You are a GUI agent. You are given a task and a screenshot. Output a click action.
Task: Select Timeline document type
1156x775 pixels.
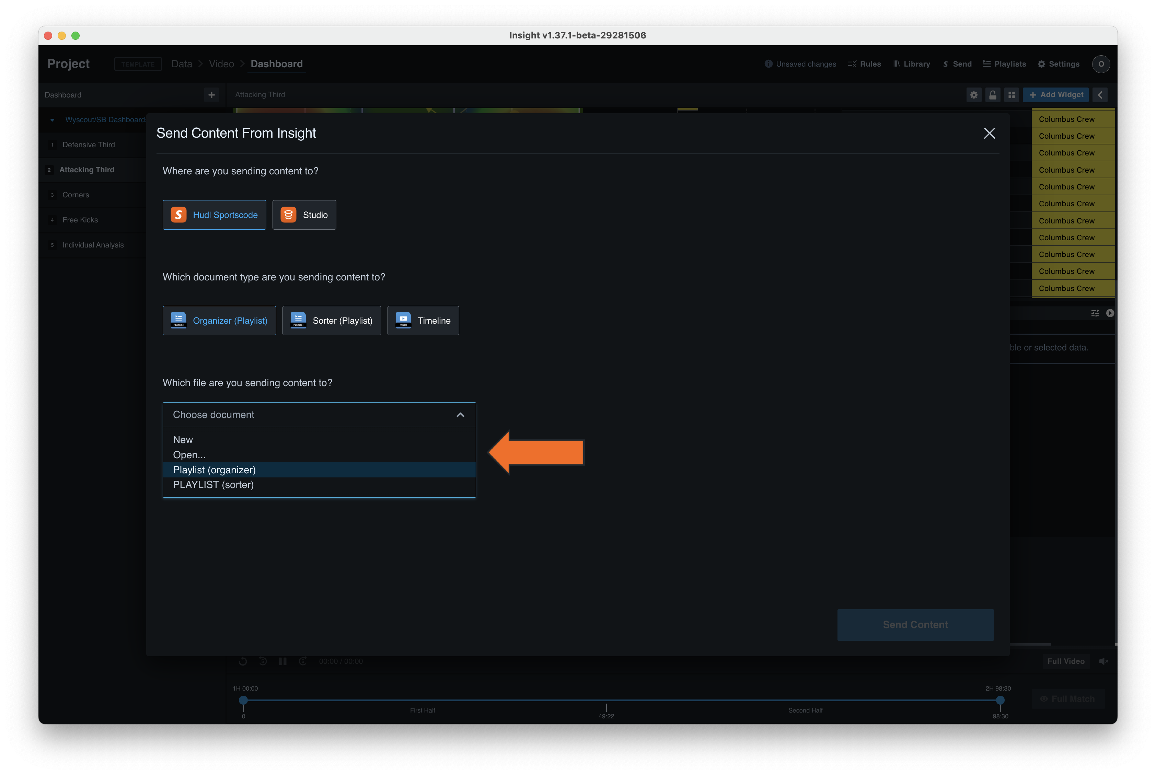pyautogui.click(x=423, y=321)
